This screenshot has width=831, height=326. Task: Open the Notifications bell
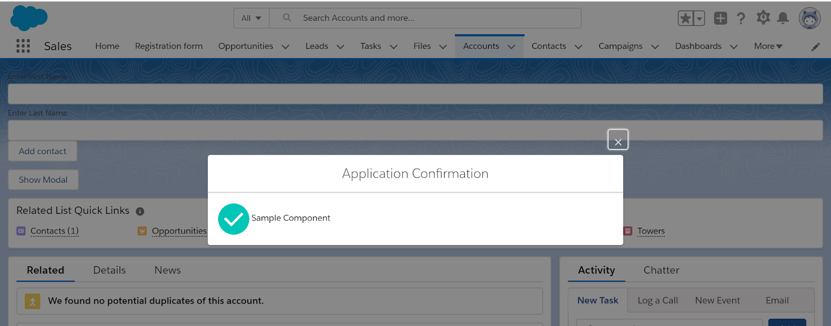click(783, 18)
